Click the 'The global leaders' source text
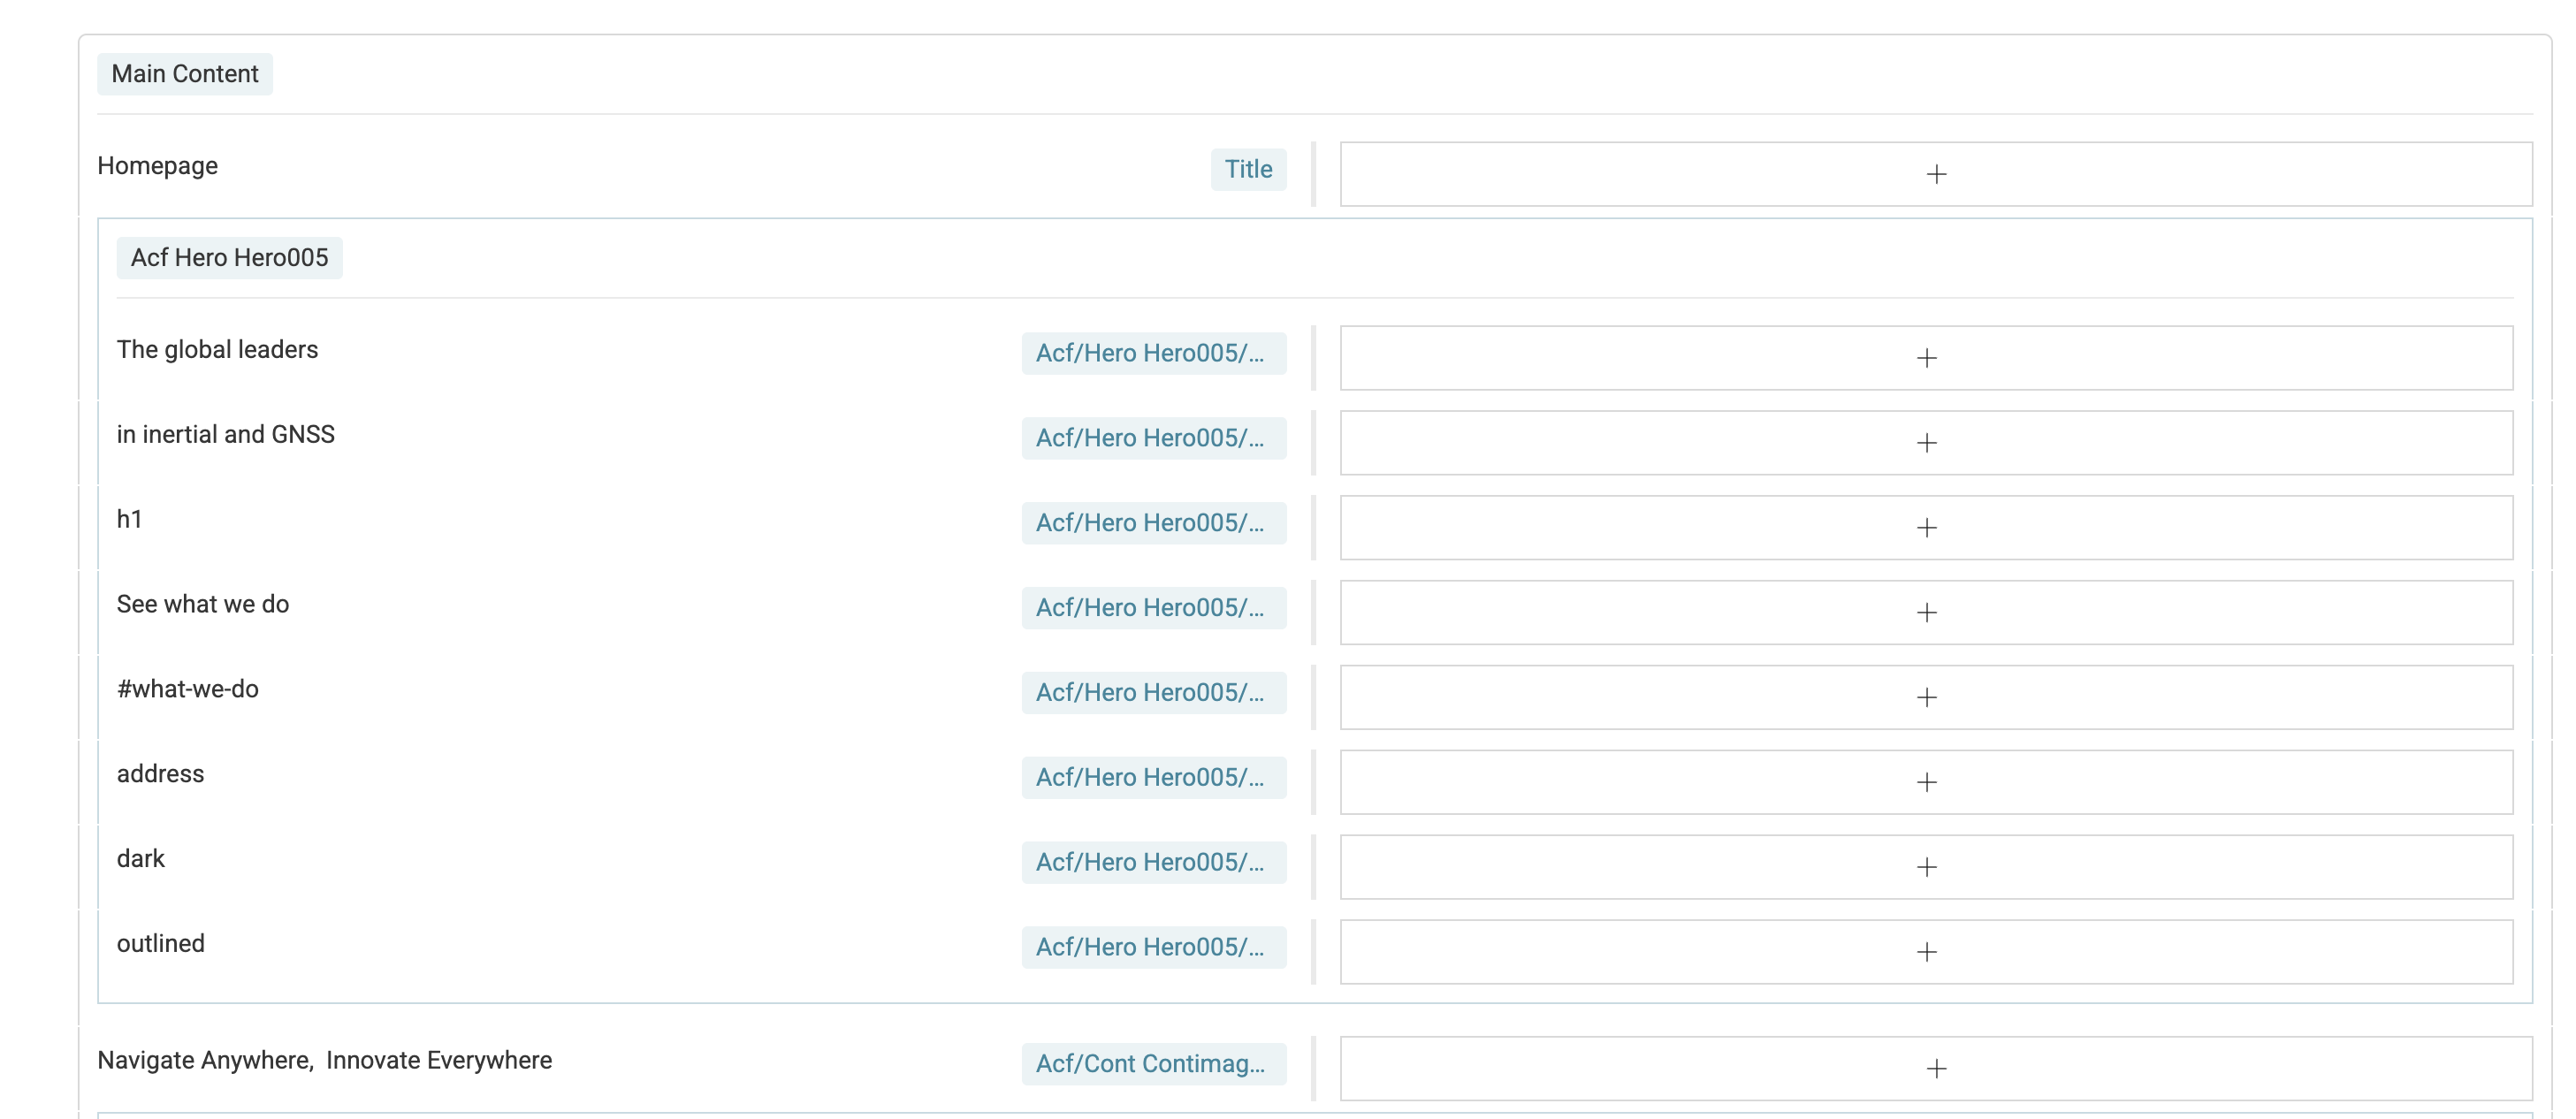2576x1119 pixels. coord(217,350)
